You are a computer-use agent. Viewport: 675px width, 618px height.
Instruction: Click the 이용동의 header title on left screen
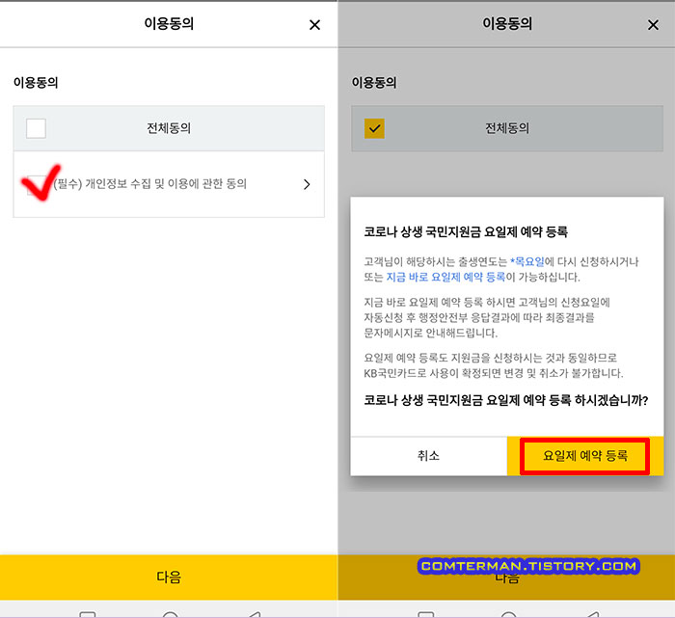pos(169,24)
